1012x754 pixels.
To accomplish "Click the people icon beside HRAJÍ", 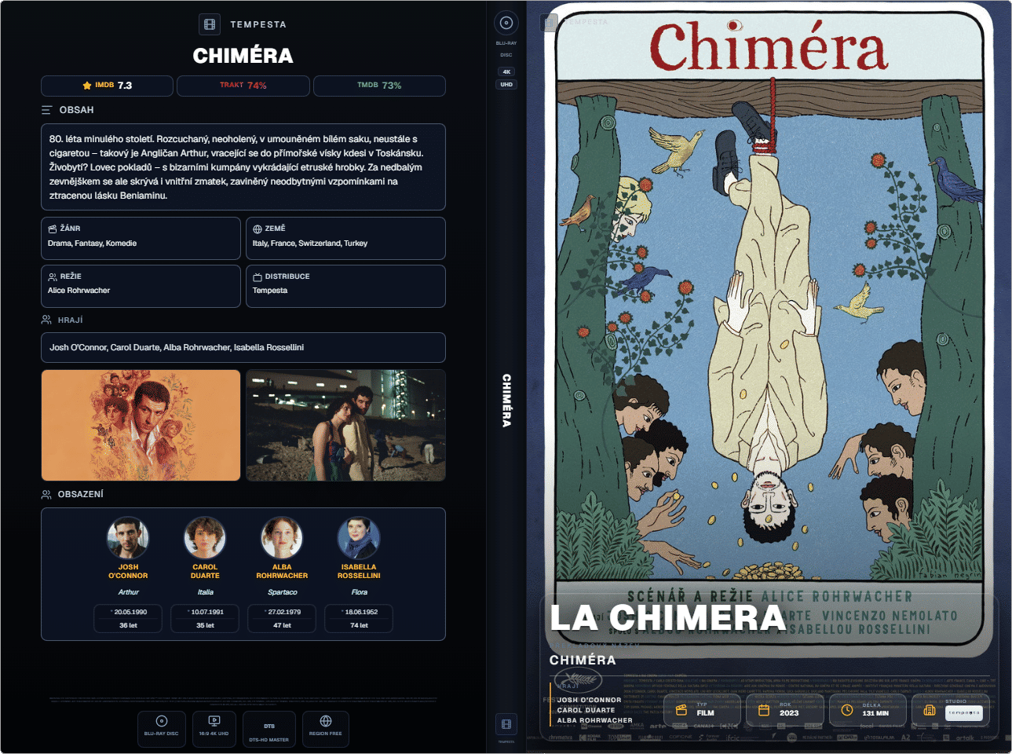I will pyautogui.click(x=47, y=320).
